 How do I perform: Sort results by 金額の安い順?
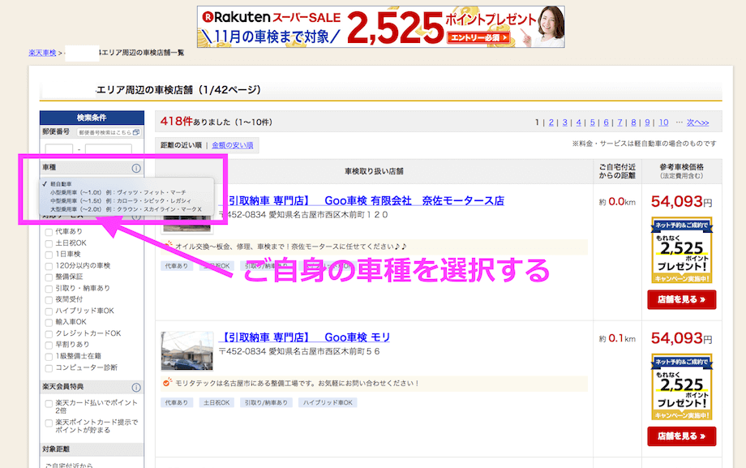coord(232,145)
